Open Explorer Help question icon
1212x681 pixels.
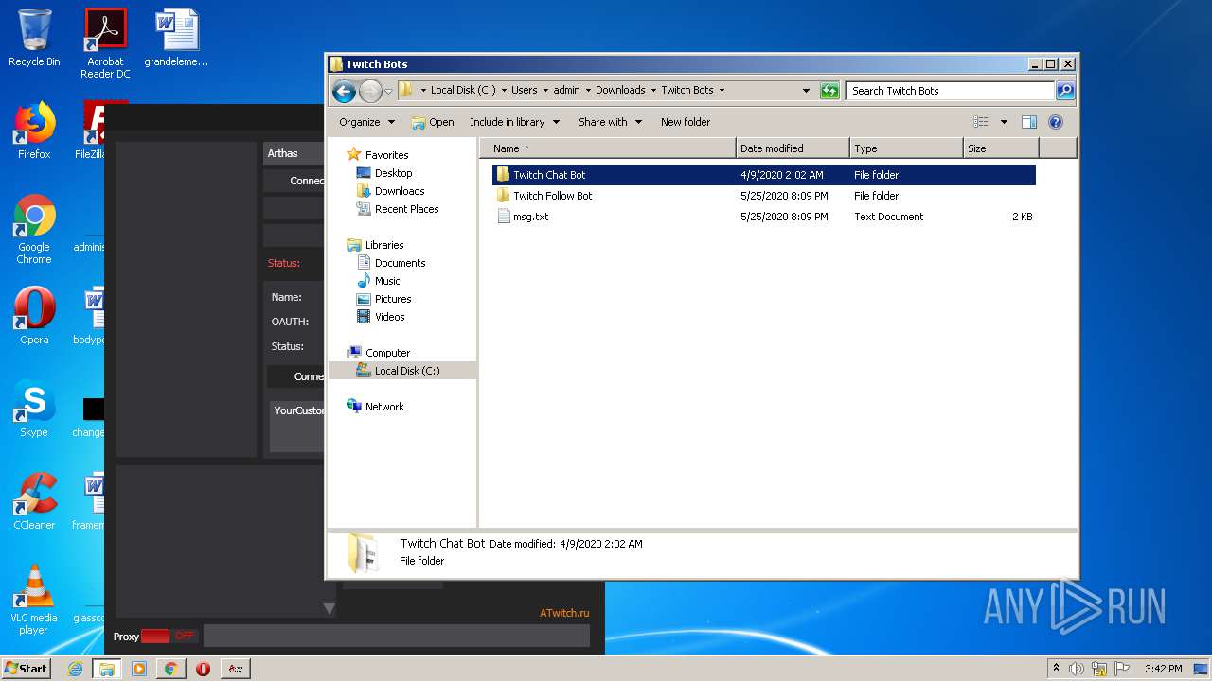point(1056,122)
